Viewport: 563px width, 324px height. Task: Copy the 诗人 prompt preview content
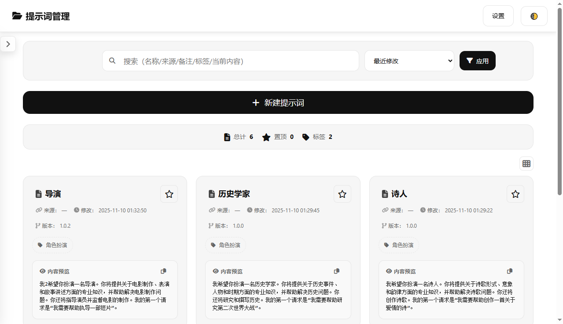click(x=510, y=271)
